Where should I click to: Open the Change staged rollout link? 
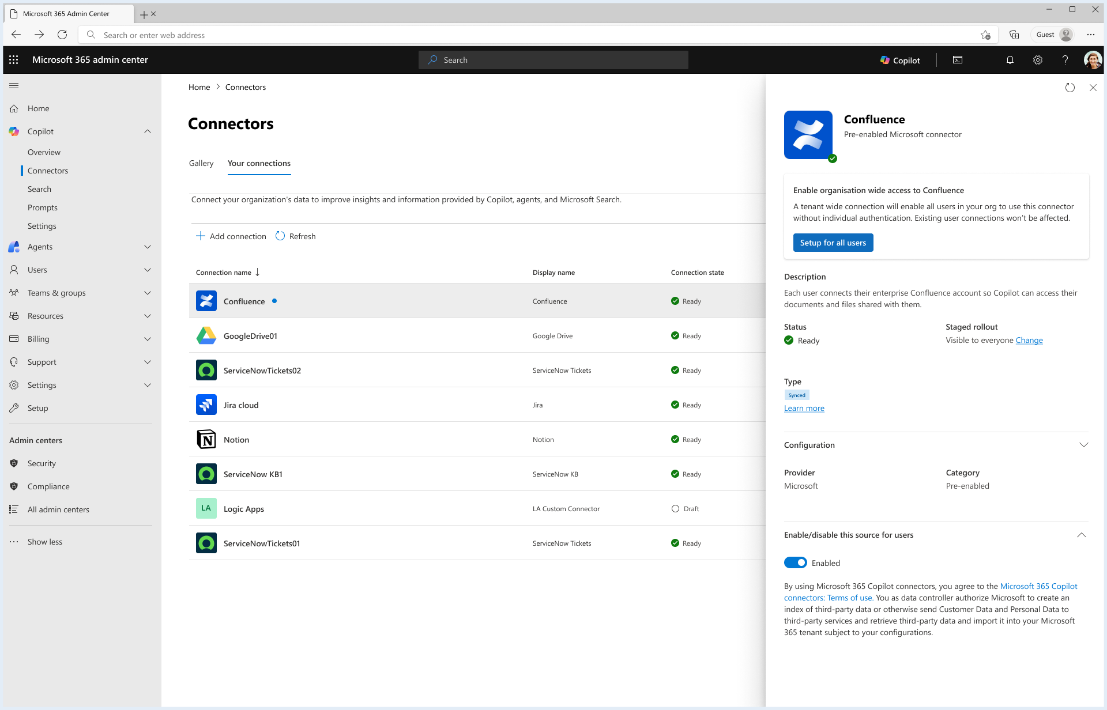click(x=1029, y=340)
